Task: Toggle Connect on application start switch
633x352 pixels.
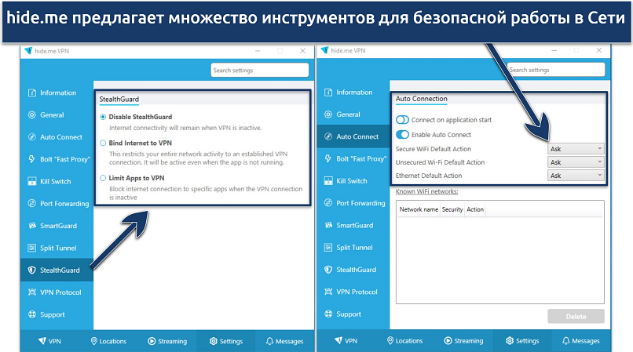Action: [402, 120]
